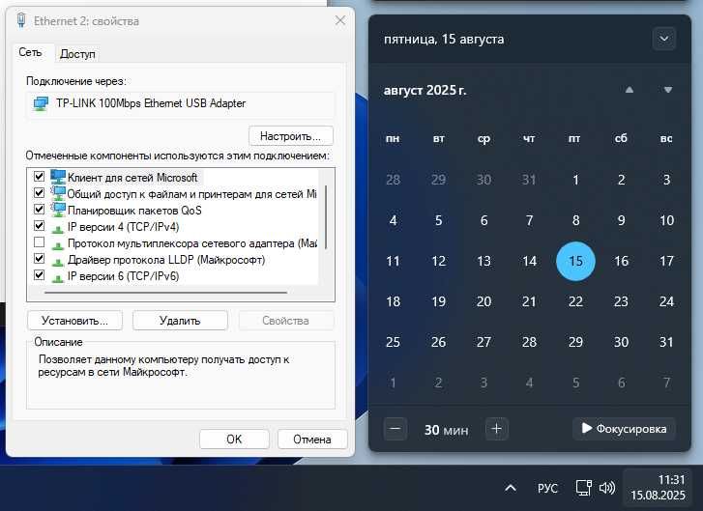Screen dimensions: 703x511
Task: Click the protocol icon of IP версии 6
Action: tap(57, 278)
